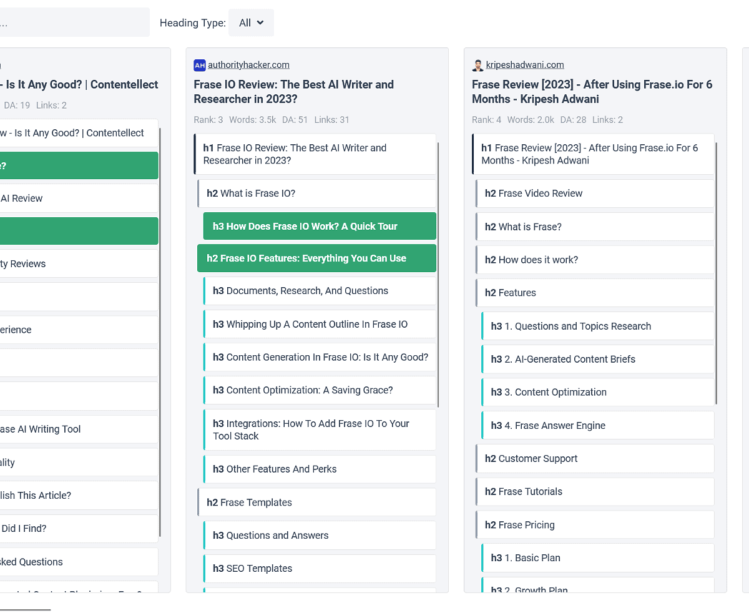Open the kripeshadwani.com link

pos(525,65)
